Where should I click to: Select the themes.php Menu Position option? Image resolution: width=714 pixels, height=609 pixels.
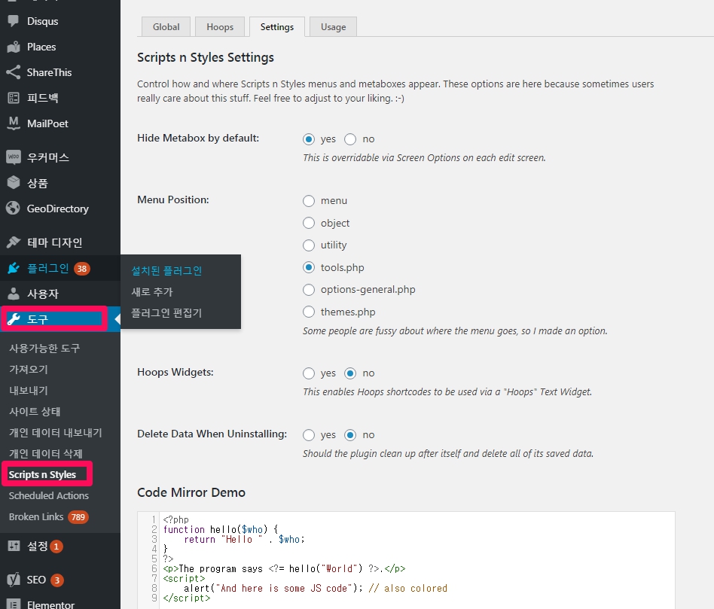(309, 312)
